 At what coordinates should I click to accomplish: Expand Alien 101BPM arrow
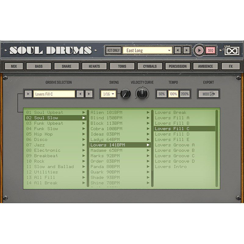[148, 112]
